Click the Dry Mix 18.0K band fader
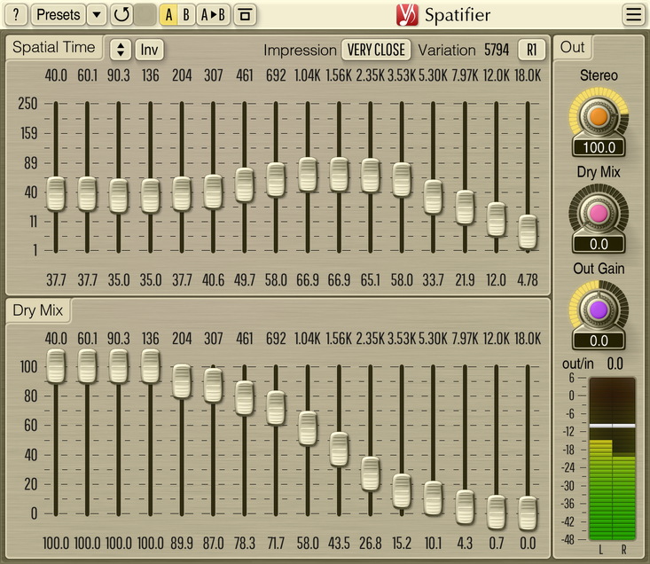 [x=528, y=513]
